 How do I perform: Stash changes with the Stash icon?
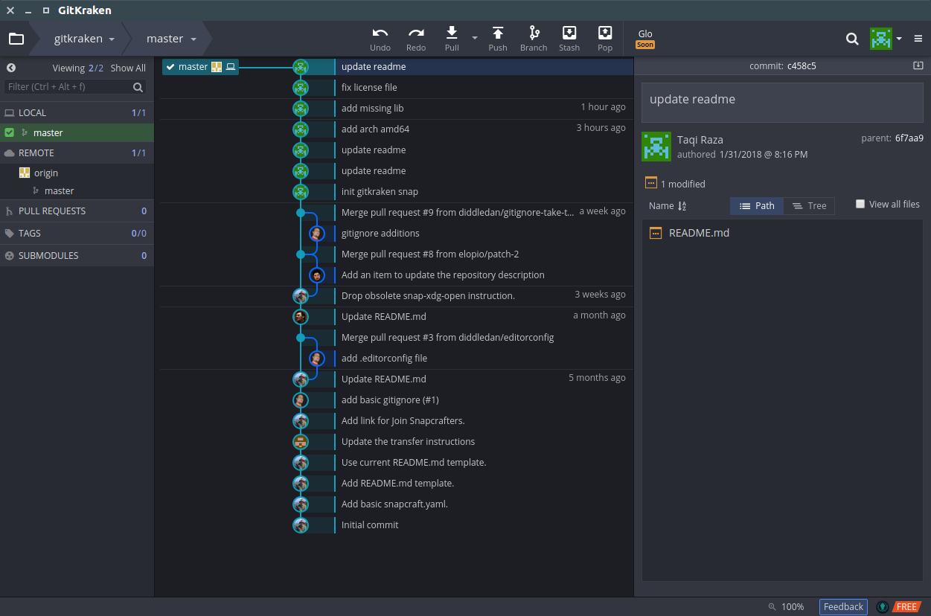pos(569,33)
